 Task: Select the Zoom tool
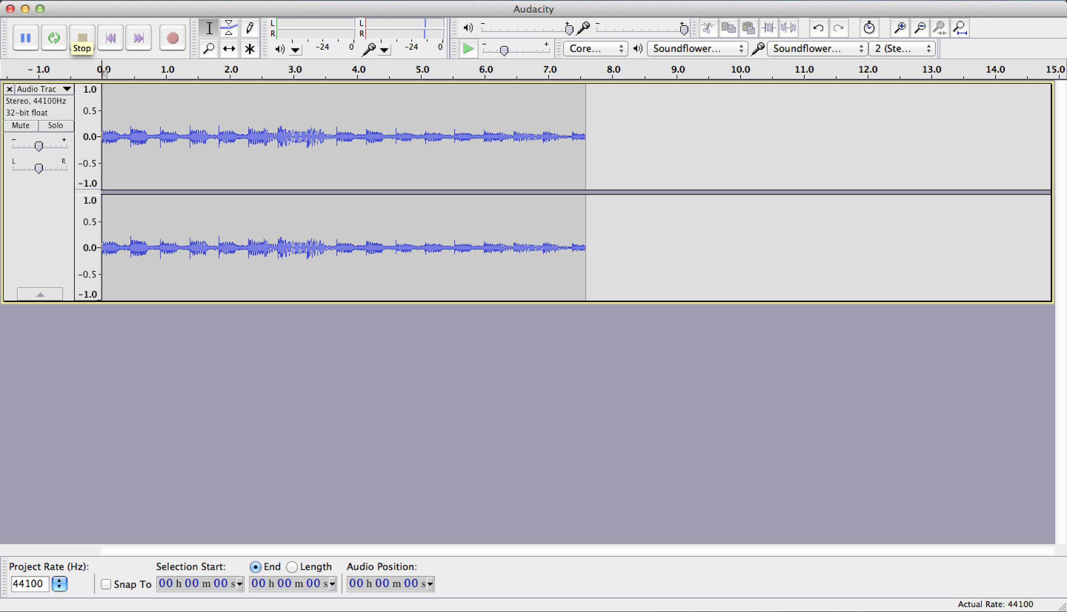click(209, 49)
